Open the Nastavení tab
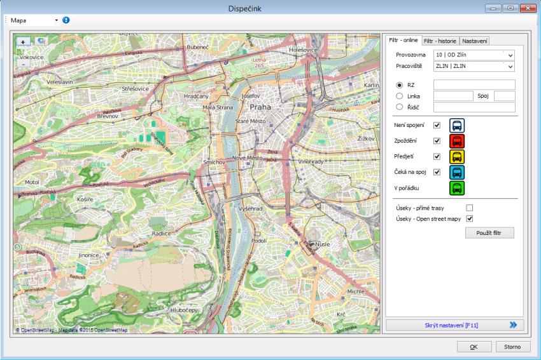541x360 pixels. click(x=475, y=41)
